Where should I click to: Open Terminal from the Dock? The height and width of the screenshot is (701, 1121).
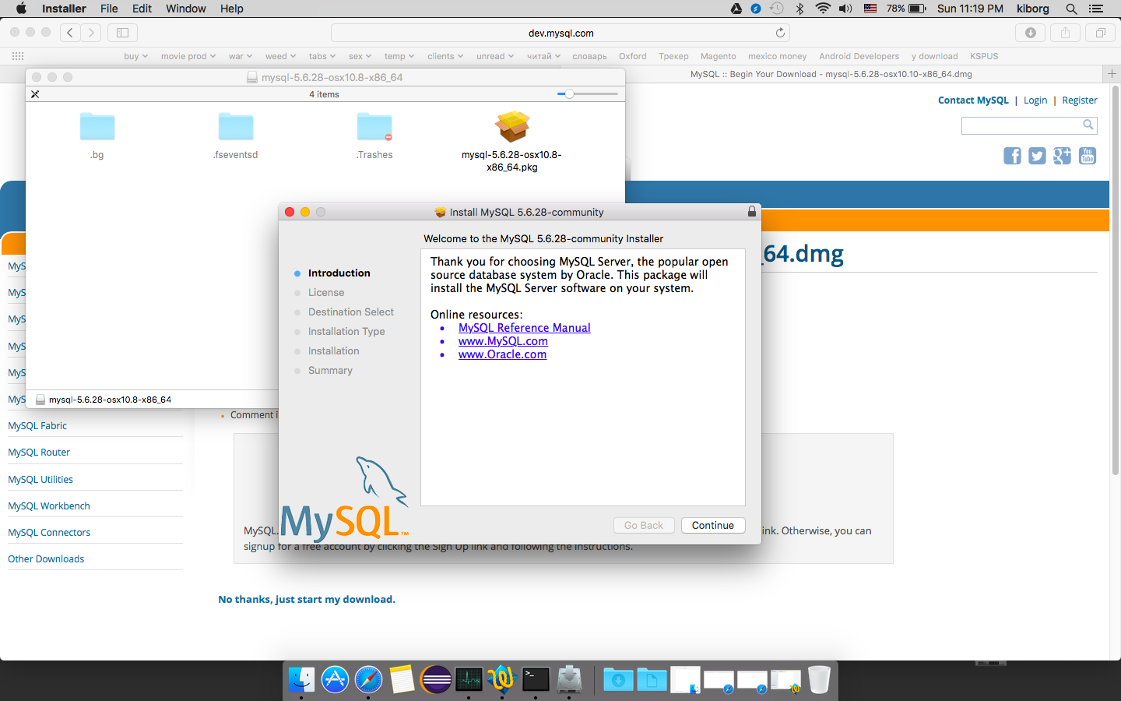536,679
